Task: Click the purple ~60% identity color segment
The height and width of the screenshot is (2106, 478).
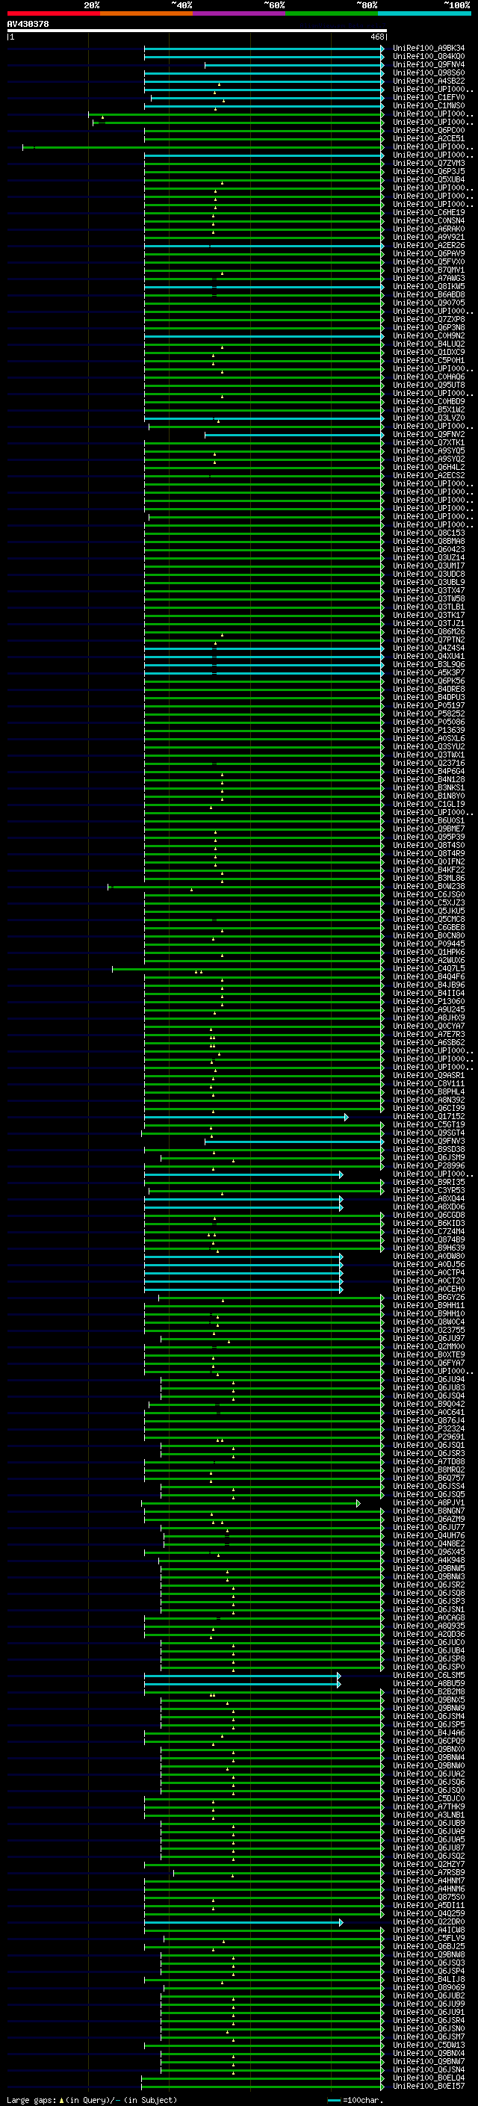Action: (240, 13)
